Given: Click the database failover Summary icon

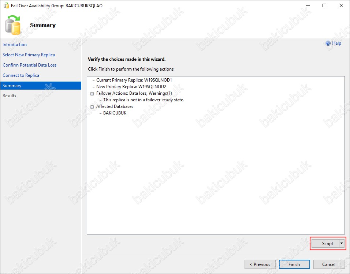Looking at the screenshot, I should click(13, 25).
